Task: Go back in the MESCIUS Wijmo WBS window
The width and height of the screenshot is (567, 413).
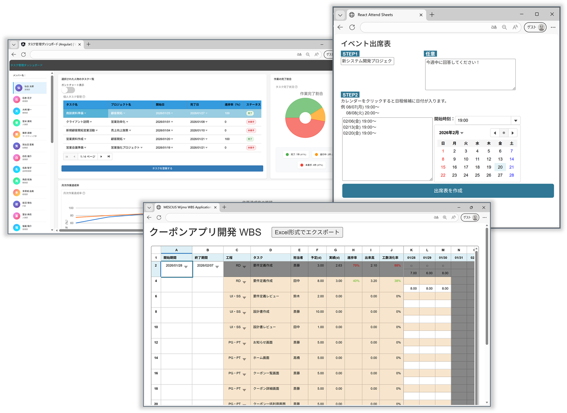Action: 149,218
